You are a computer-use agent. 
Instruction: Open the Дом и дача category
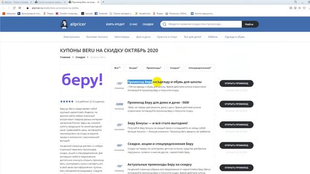[x=143, y=37]
